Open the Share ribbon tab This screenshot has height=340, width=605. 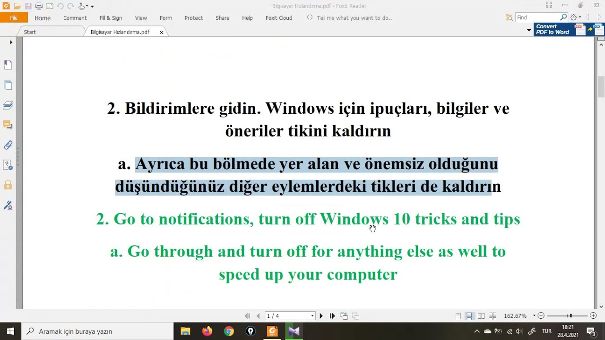222,18
